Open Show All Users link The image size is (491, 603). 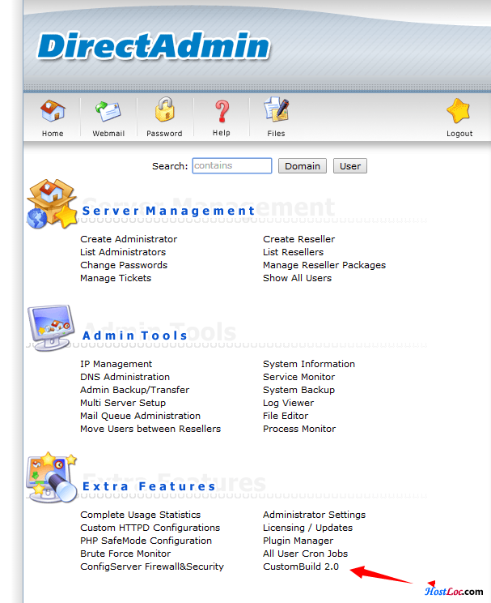(x=297, y=278)
